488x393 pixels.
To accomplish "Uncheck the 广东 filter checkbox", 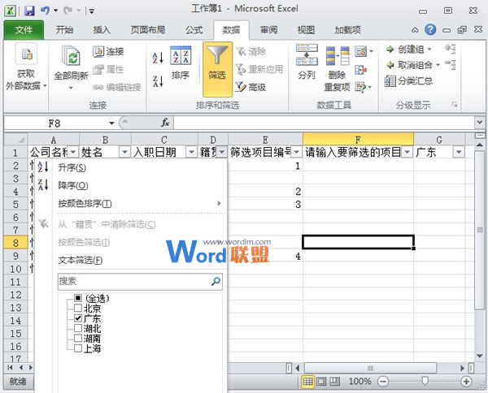I will coord(78,318).
